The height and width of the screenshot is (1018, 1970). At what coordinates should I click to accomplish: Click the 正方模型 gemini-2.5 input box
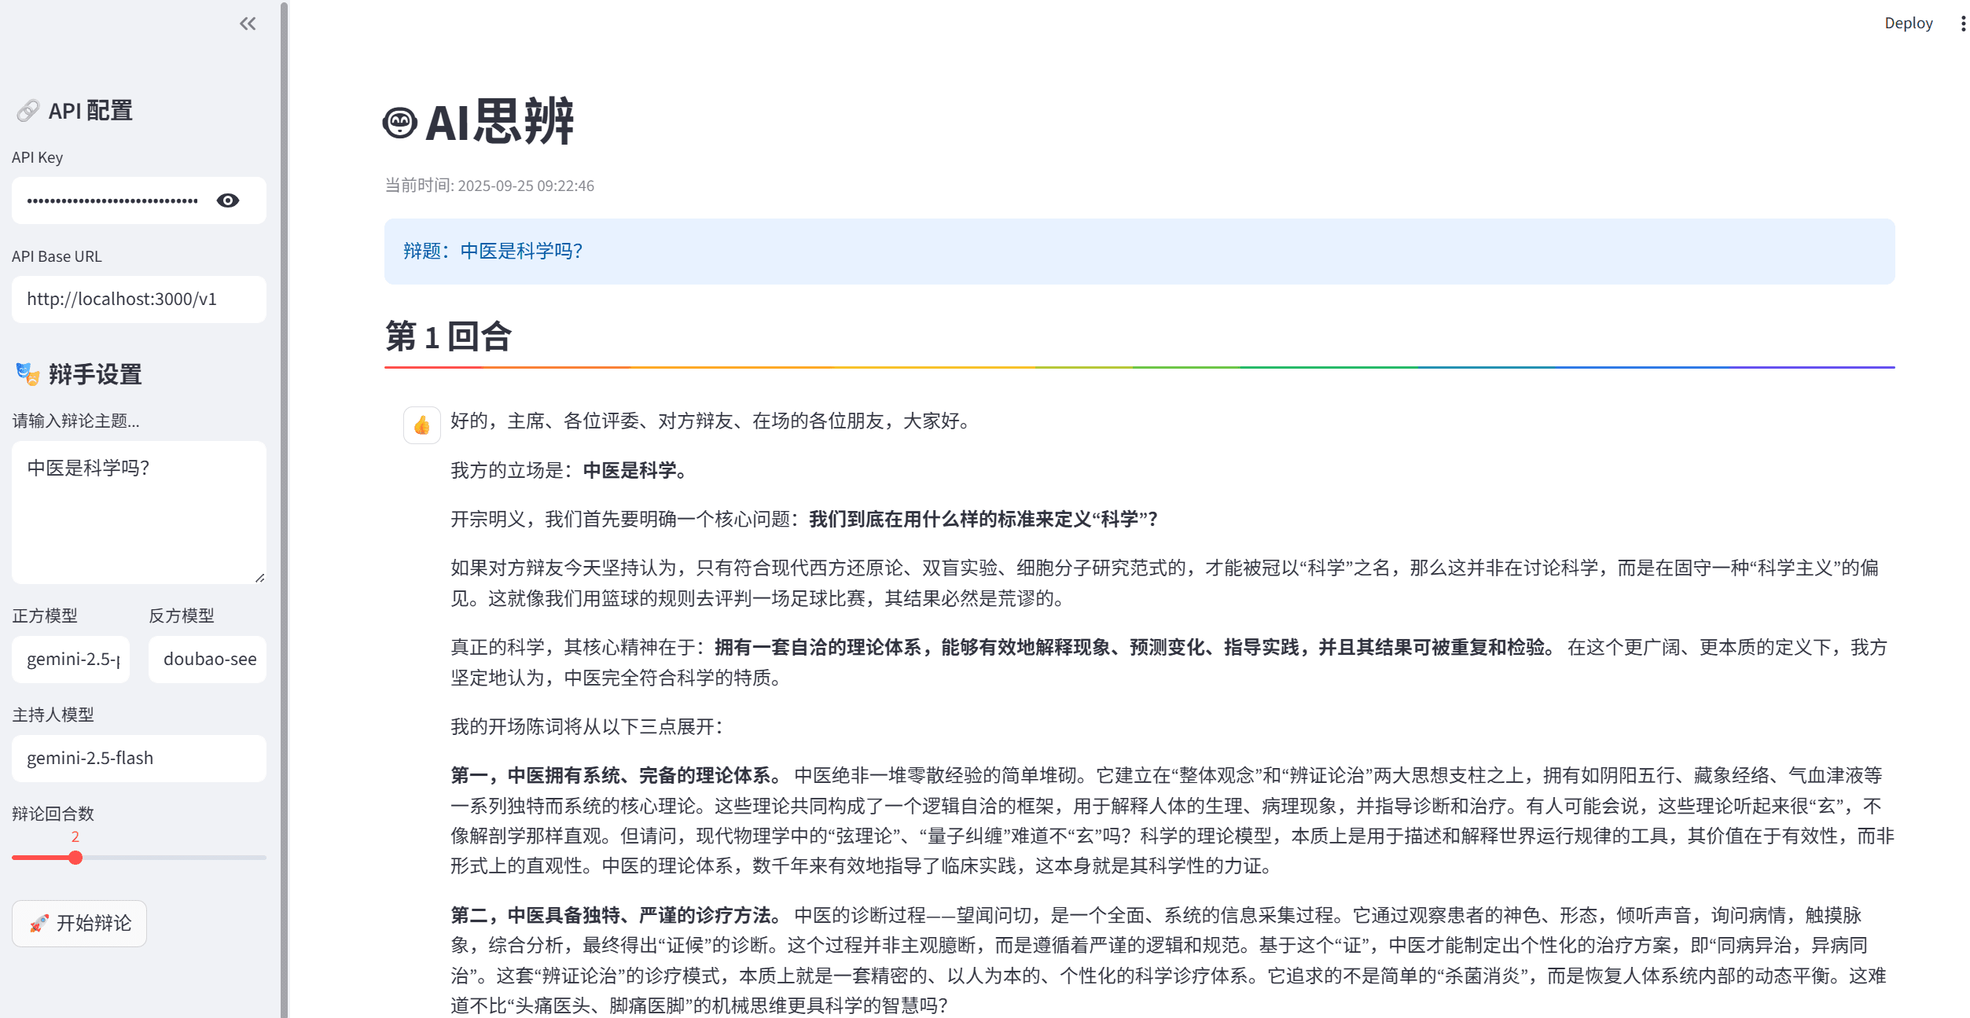tap(71, 659)
